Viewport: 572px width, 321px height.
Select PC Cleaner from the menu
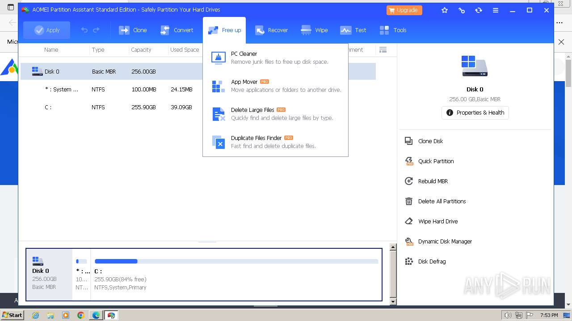point(275,58)
